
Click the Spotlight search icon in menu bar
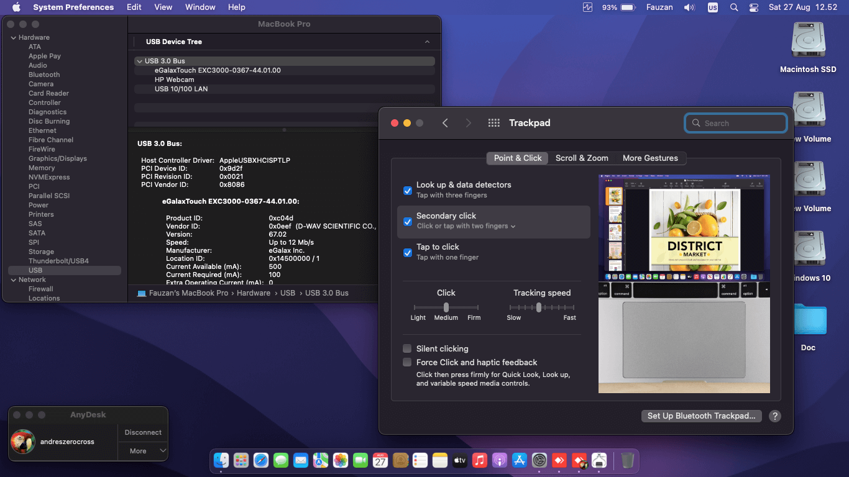(x=734, y=7)
